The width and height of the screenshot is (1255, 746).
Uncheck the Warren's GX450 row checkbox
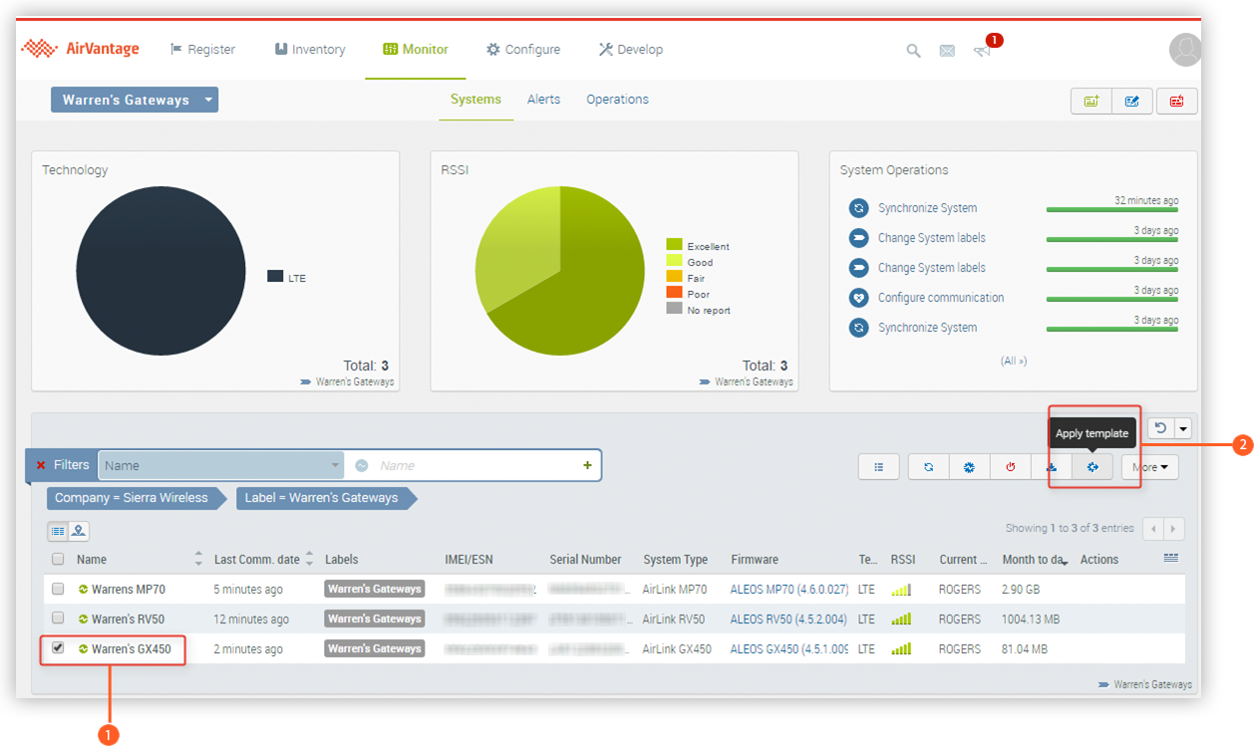point(58,648)
